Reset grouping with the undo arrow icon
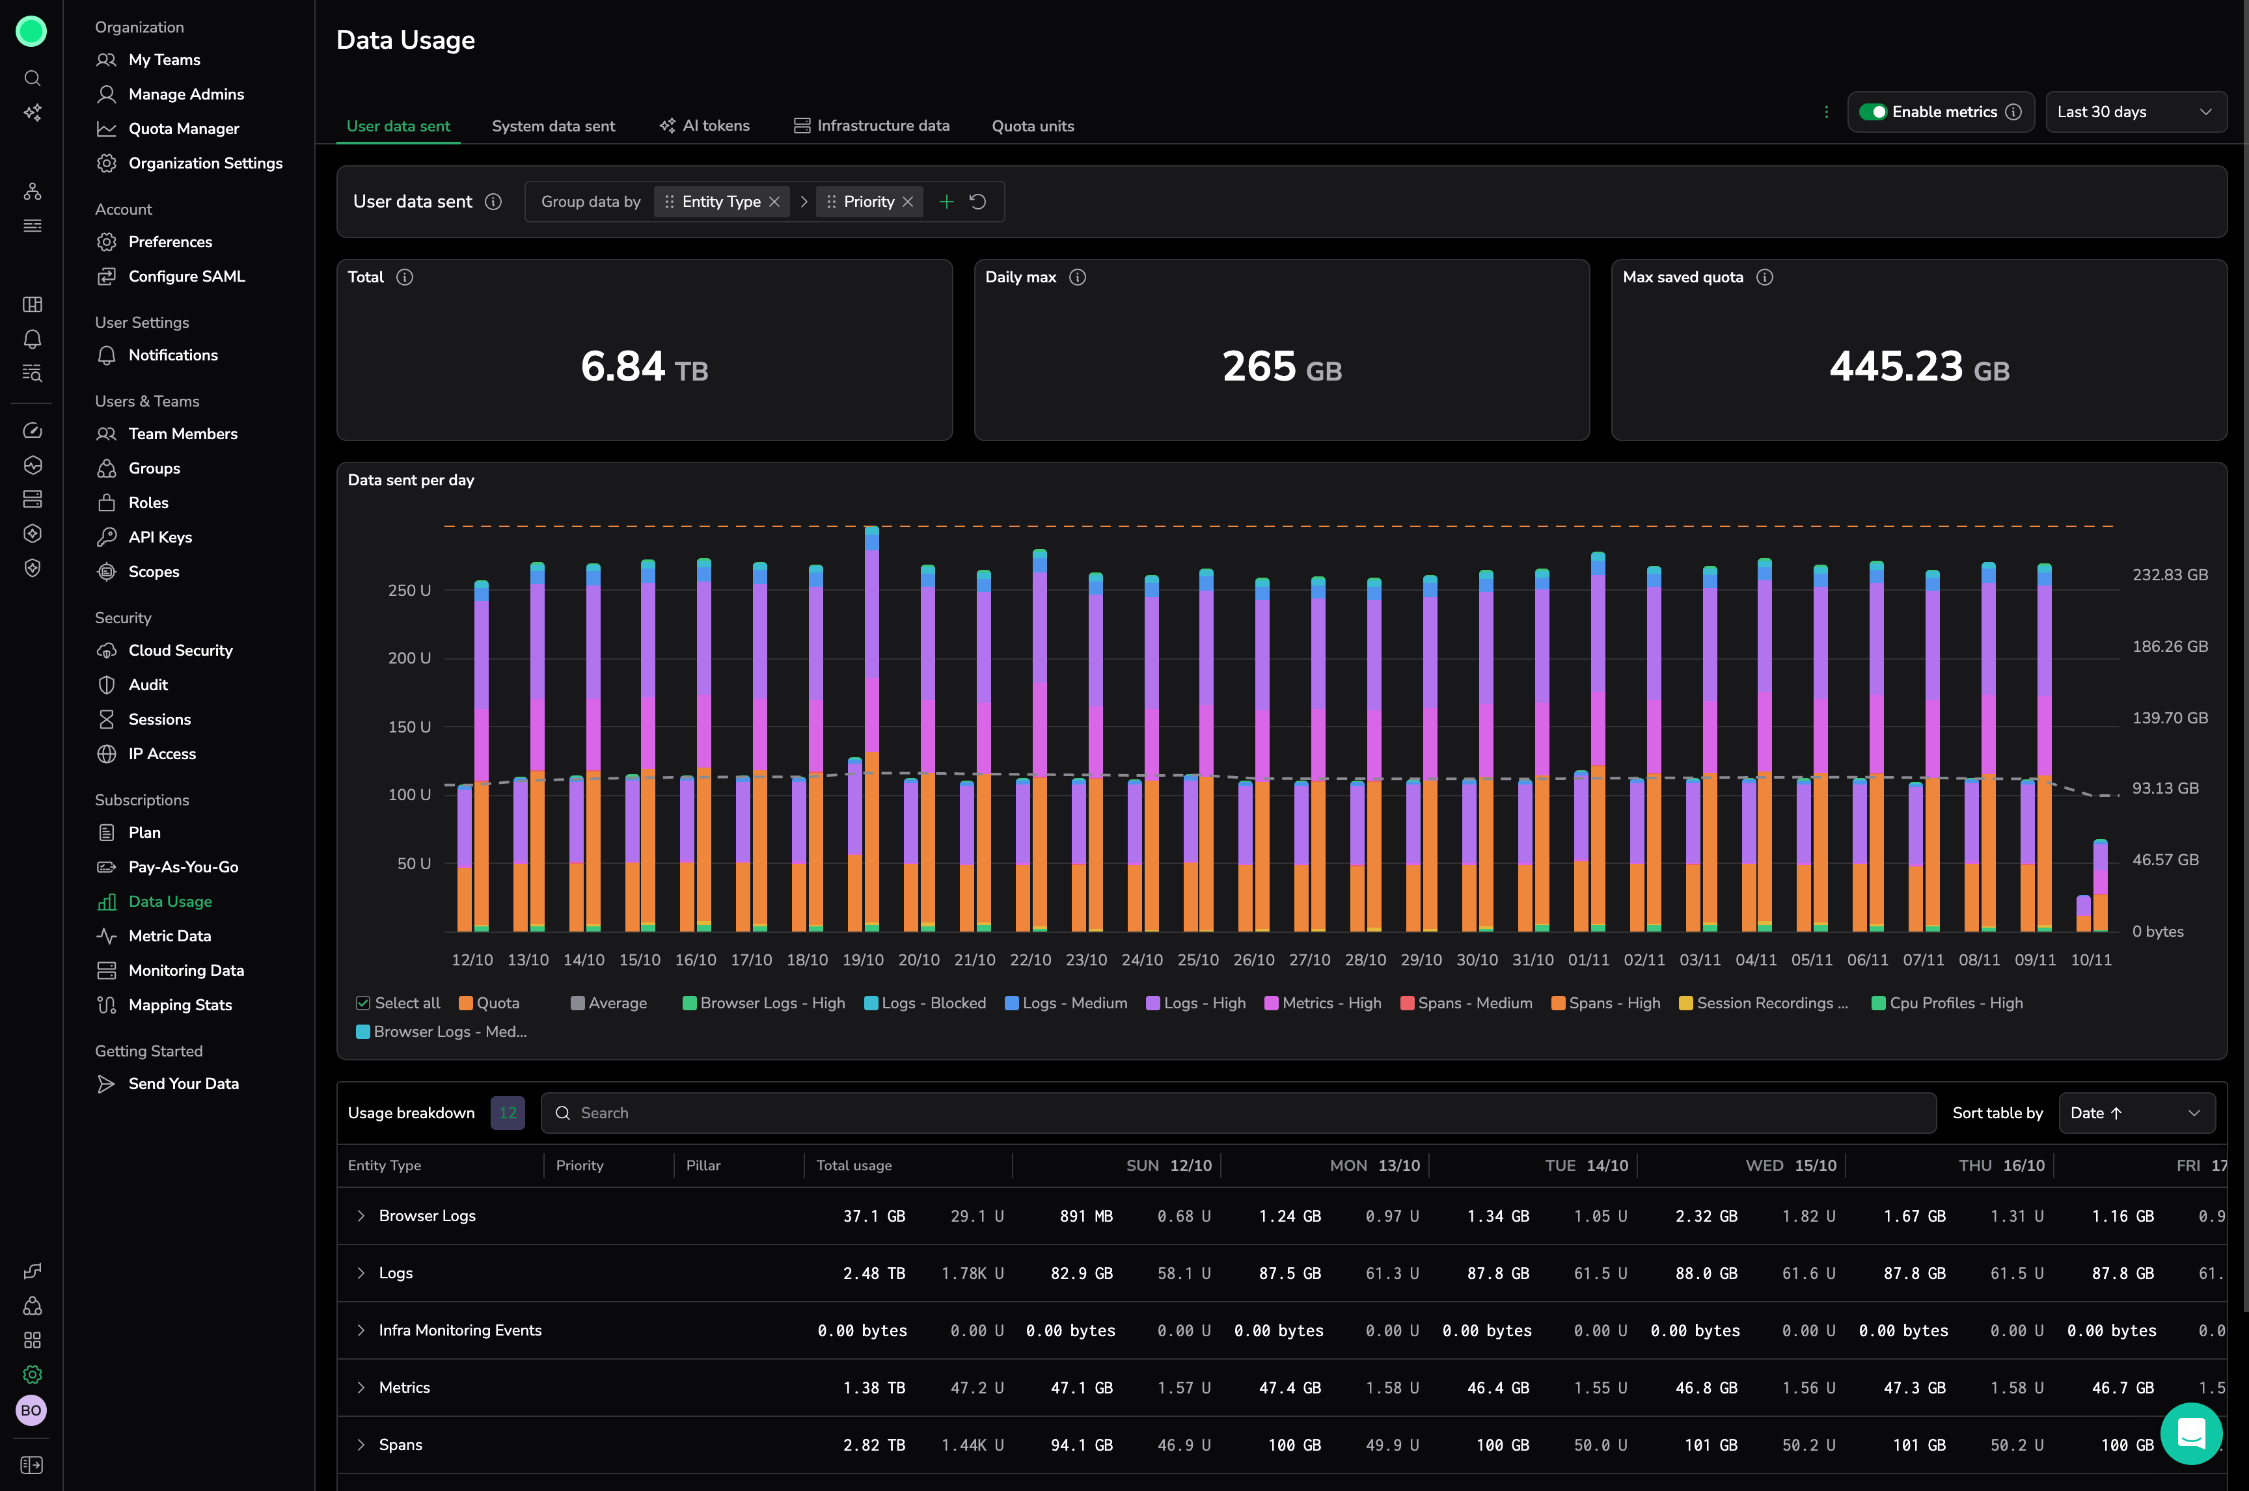The image size is (2249, 1491). point(977,202)
